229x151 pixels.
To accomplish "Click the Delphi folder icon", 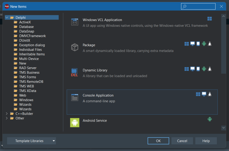I will coord(12,18).
